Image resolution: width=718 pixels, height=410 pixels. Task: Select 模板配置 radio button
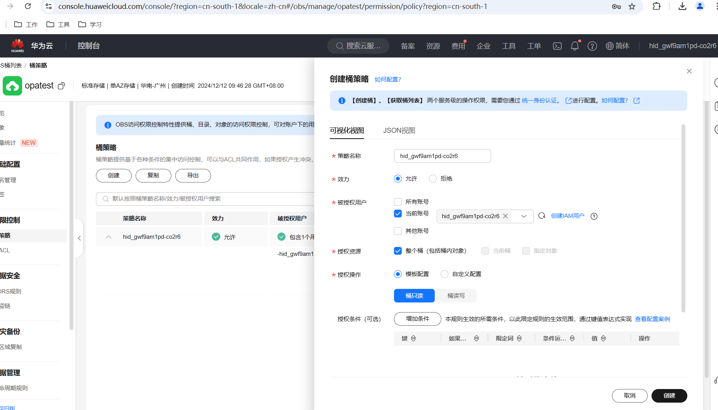tap(398, 274)
